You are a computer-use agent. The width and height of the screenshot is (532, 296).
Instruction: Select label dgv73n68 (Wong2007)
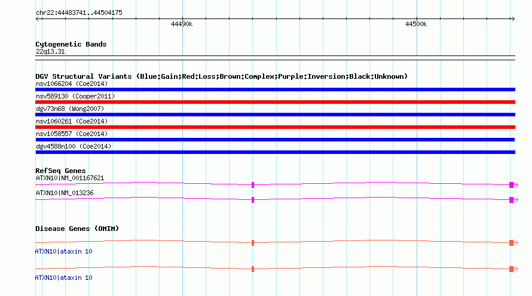[x=70, y=109]
